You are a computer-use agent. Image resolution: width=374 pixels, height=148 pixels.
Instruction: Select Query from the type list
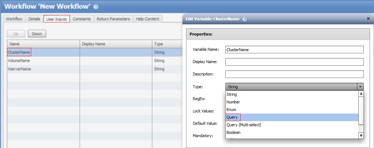tap(232, 117)
